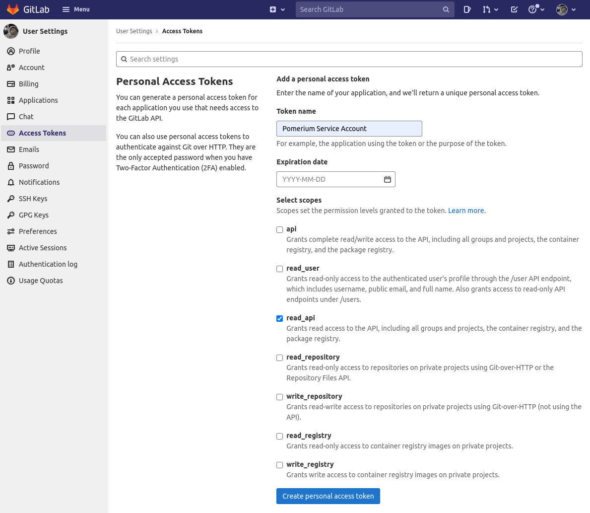Click the SSH Keys key icon

(11, 199)
